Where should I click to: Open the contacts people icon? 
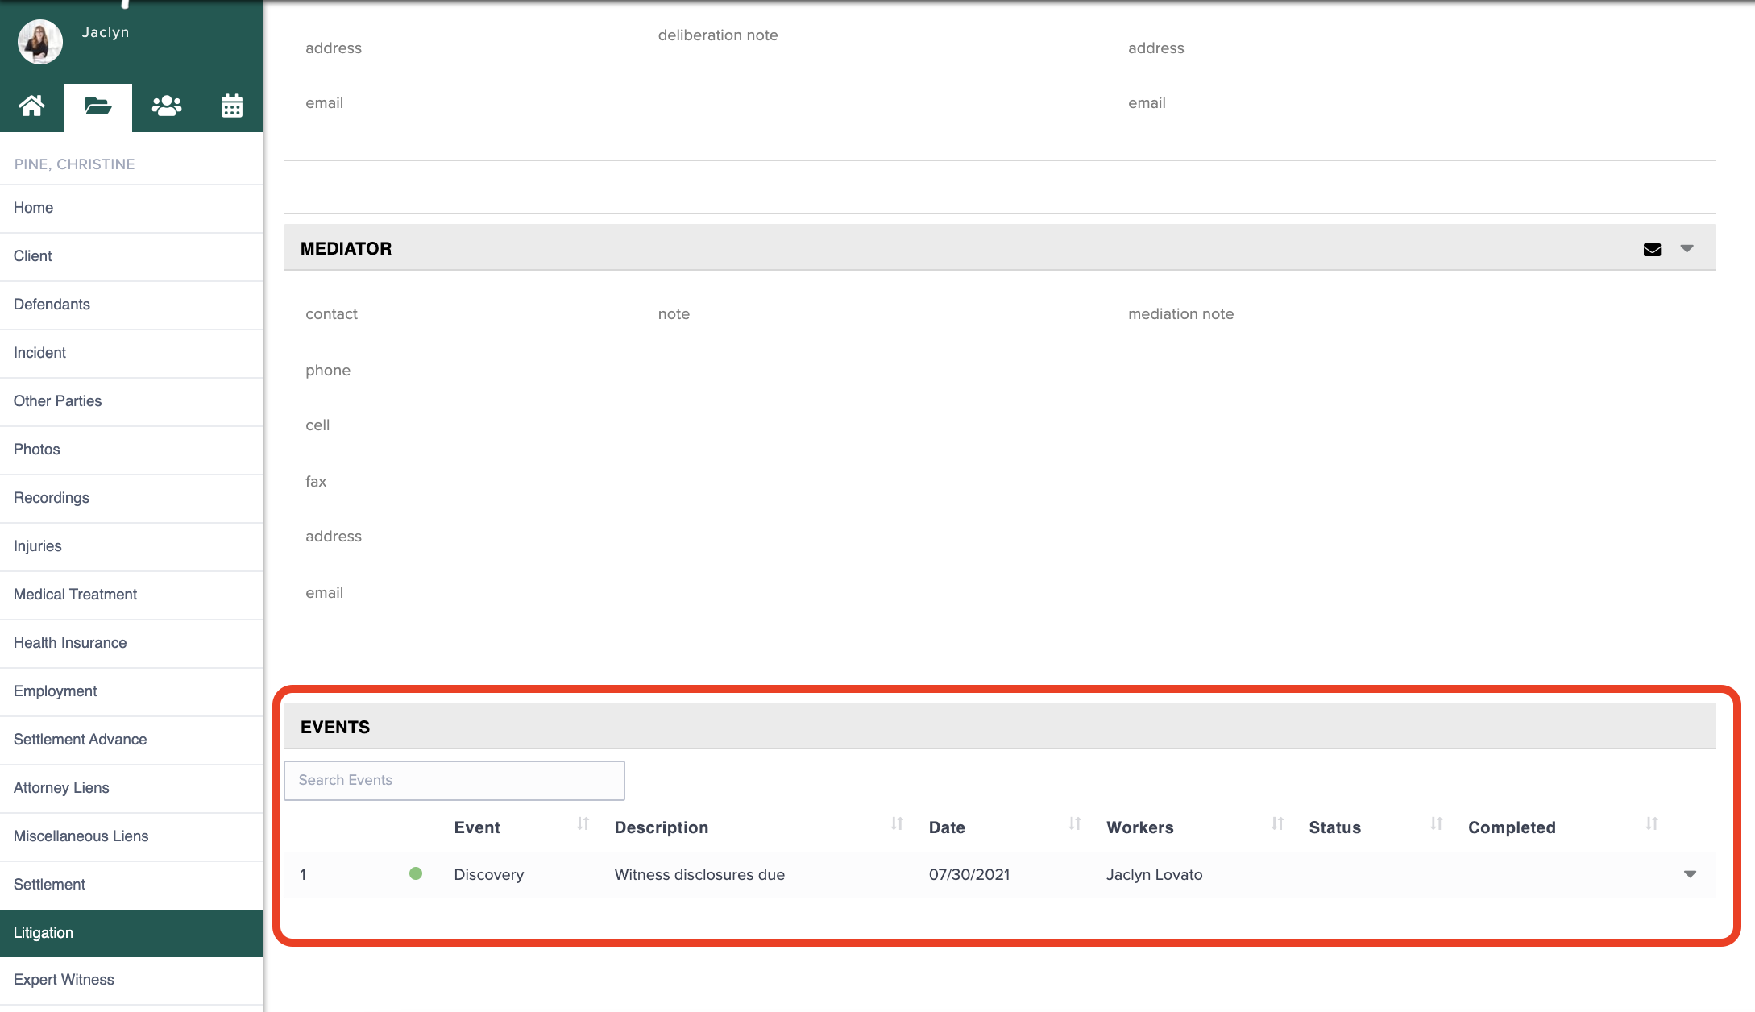(x=166, y=106)
